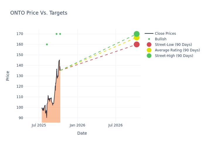Click the Close Prices line icon in legend

(x=149, y=34)
